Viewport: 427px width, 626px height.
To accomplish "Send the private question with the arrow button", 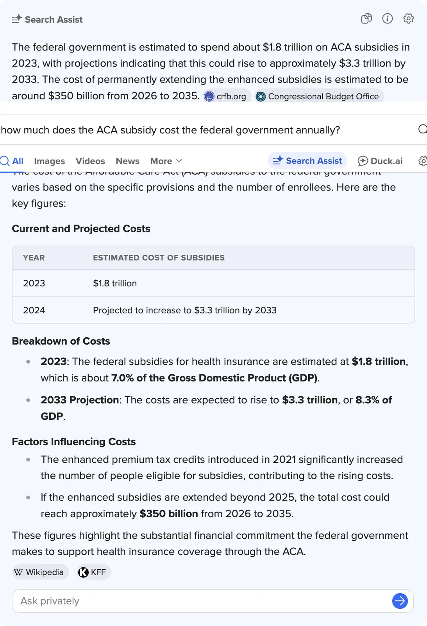I will click(400, 601).
